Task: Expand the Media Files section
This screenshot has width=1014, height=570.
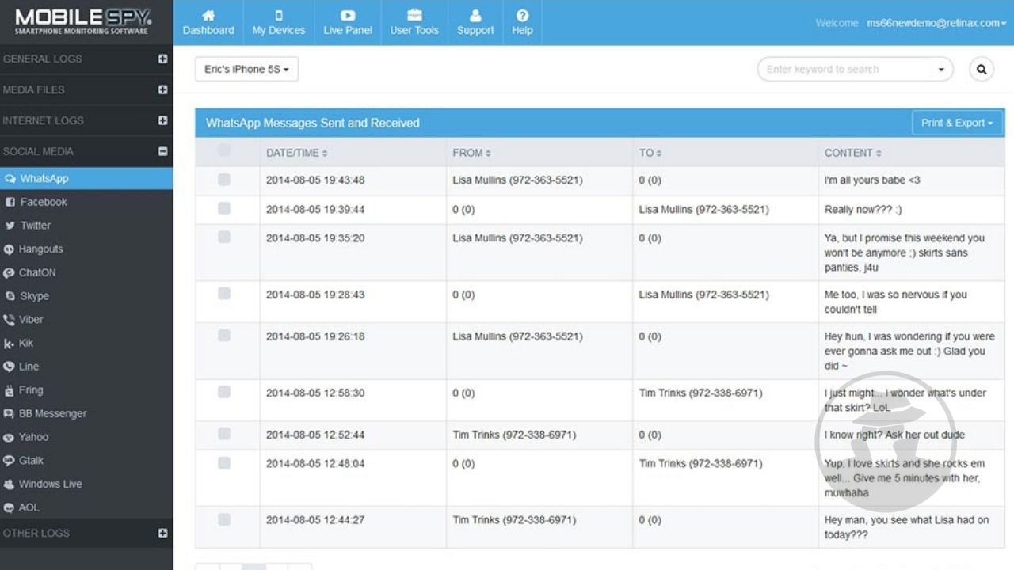Action: 163,89
